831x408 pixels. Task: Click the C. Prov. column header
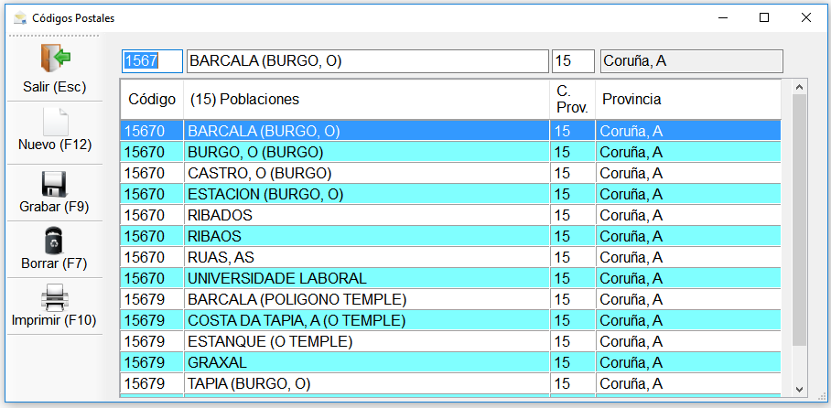coord(573,99)
